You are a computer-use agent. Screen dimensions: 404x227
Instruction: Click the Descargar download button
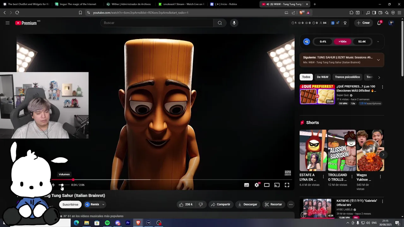coord(247,204)
